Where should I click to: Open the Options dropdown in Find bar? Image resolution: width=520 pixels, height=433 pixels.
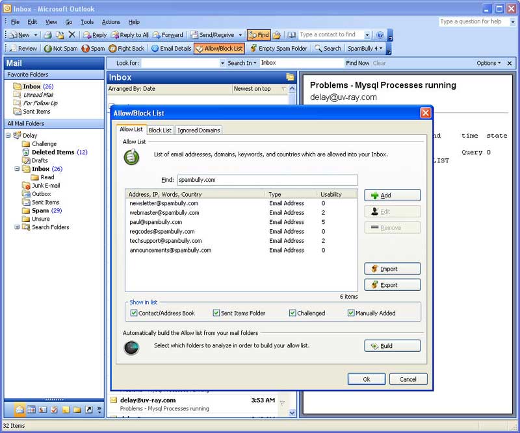click(489, 63)
